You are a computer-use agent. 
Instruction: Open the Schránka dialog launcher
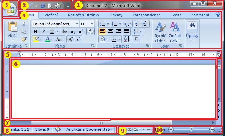[x=26, y=46]
